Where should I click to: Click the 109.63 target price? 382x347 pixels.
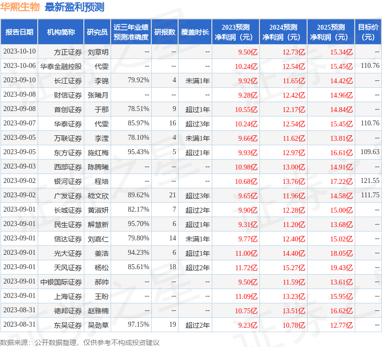pos(370,152)
